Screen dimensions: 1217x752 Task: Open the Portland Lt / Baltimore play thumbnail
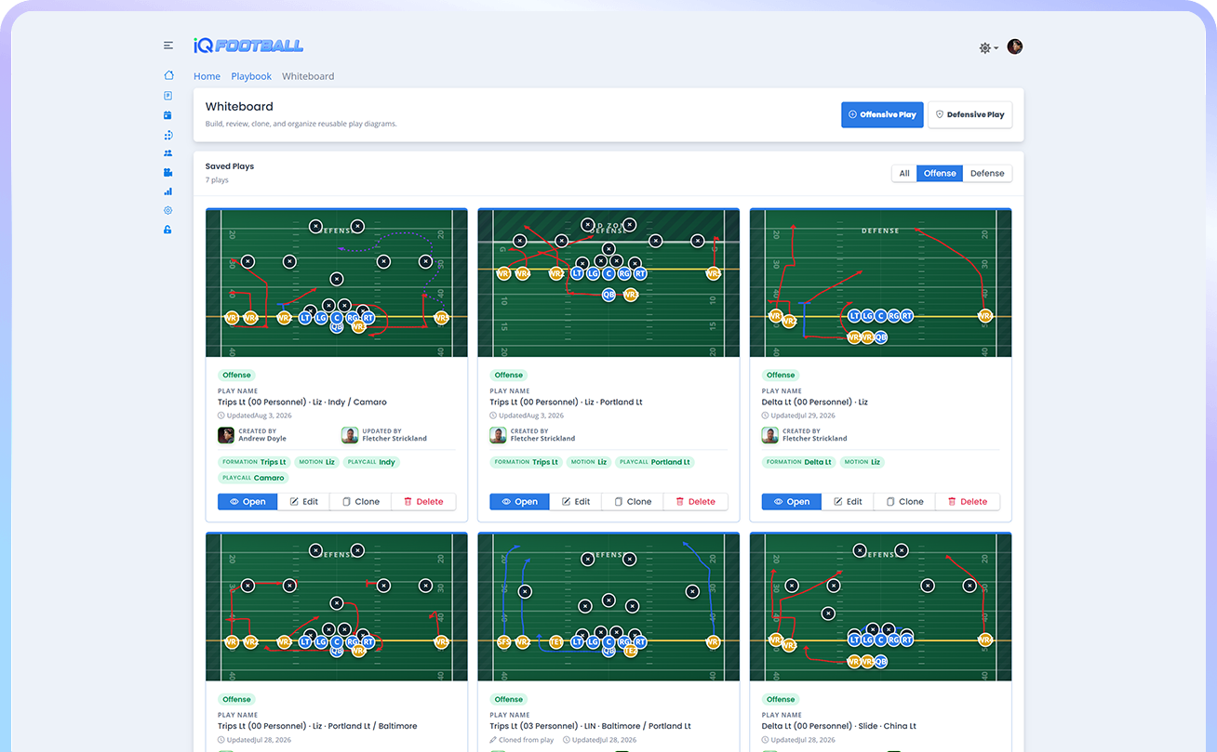point(337,607)
